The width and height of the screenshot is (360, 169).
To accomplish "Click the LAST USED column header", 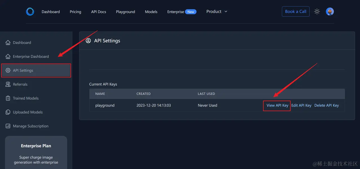I will click(206, 94).
